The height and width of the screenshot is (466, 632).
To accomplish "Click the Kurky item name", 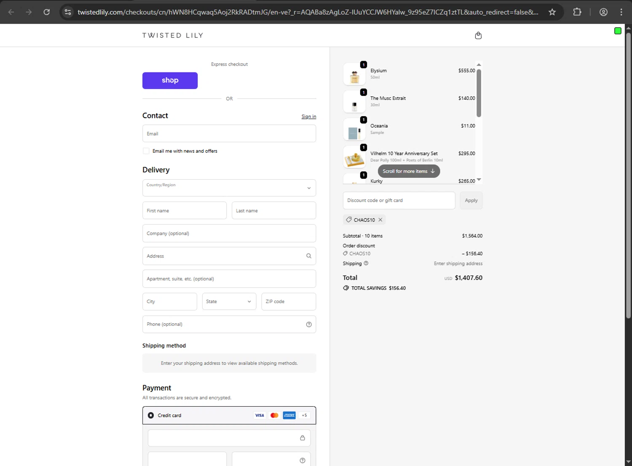I will (377, 181).
